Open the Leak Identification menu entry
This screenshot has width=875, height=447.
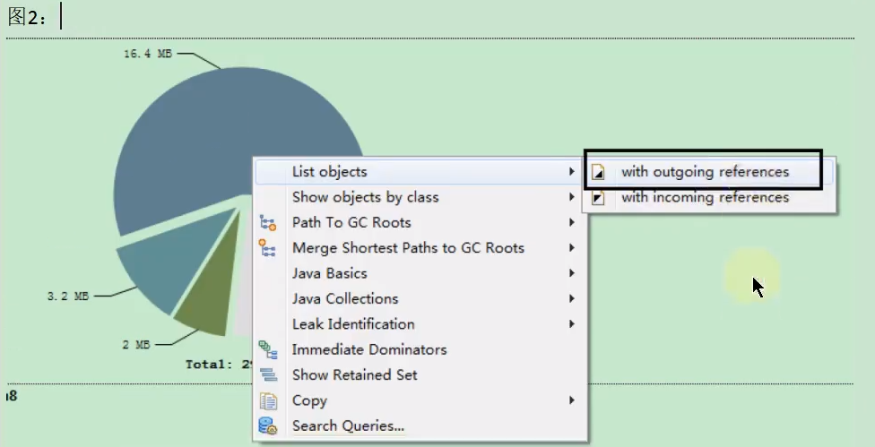pyautogui.click(x=420, y=323)
